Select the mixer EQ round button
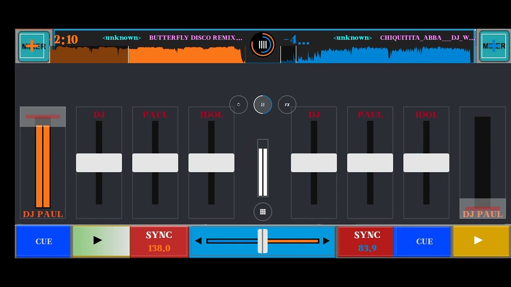The image size is (511, 287). click(x=263, y=104)
